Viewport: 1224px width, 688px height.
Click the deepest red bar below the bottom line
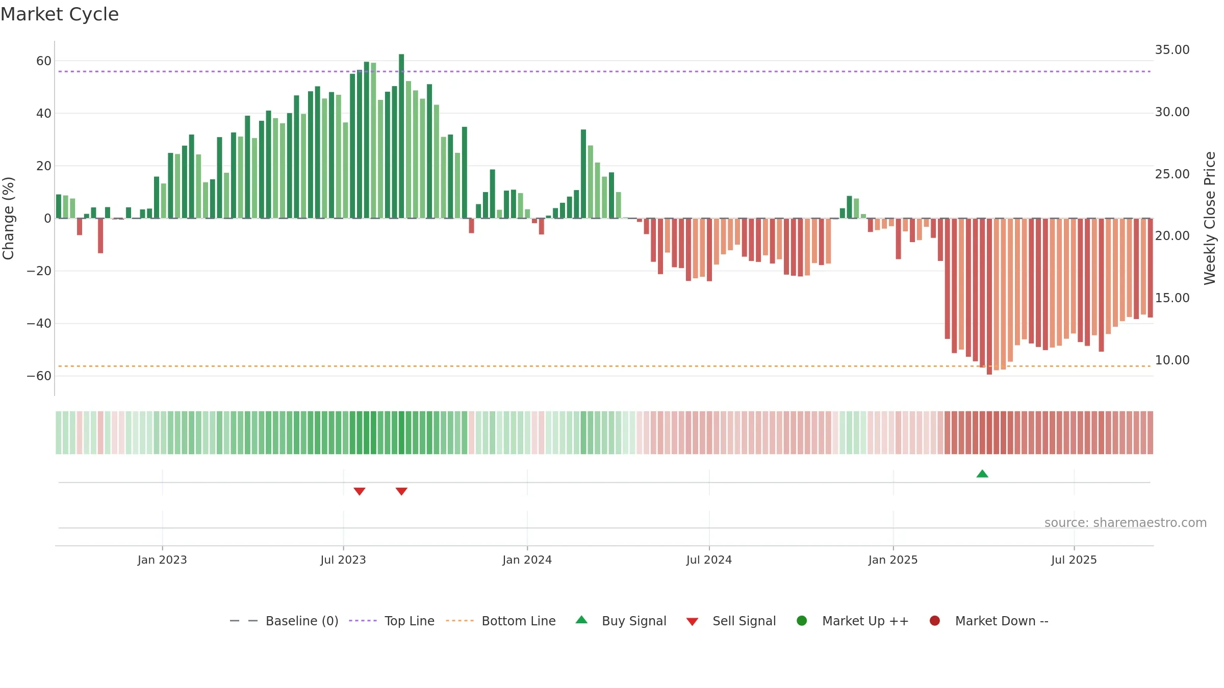coord(989,297)
